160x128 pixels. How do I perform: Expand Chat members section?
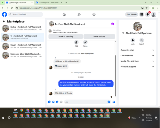tap(137, 56)
